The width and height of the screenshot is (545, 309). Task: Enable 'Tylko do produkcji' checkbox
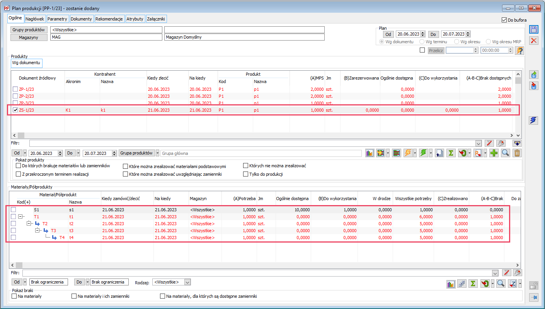click(245, 174)
